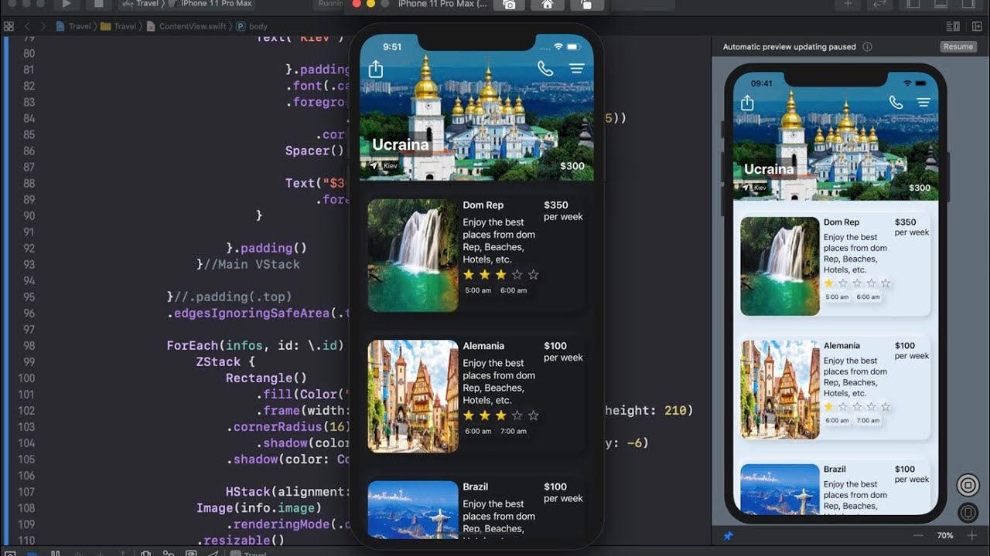Click the Alemania title in simulator card
Screen dimensions: 990x556
tap(483, 346)
